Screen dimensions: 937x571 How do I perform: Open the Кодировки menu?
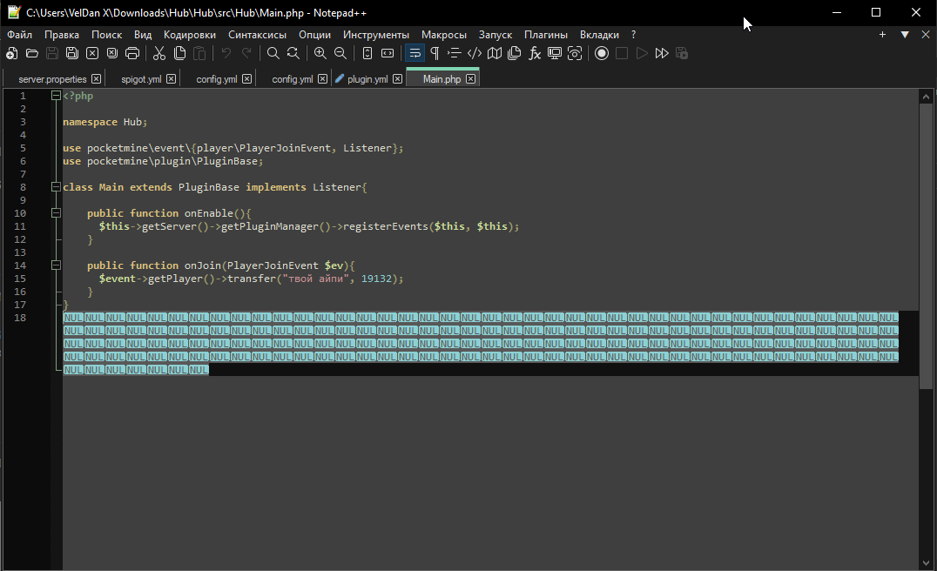pos(190,35)
